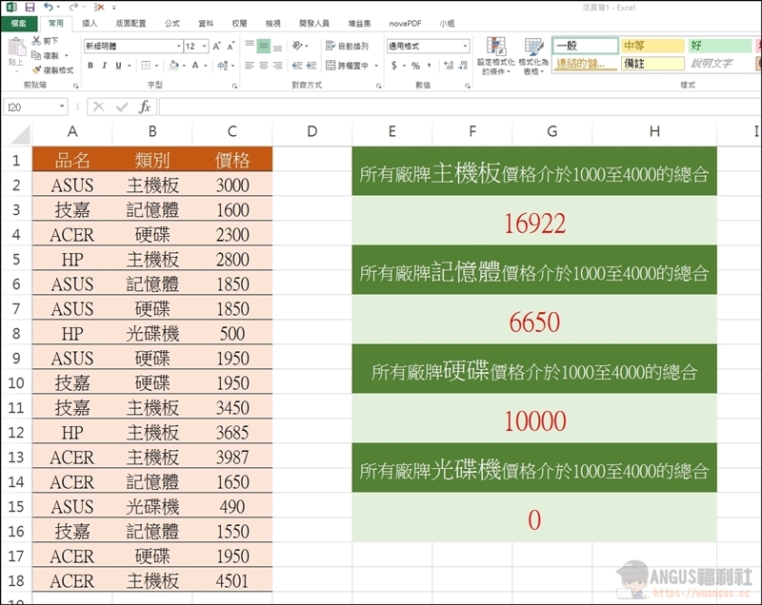
Task: Switch to the Insert (插入) tab
Action: tap(90, 22)
